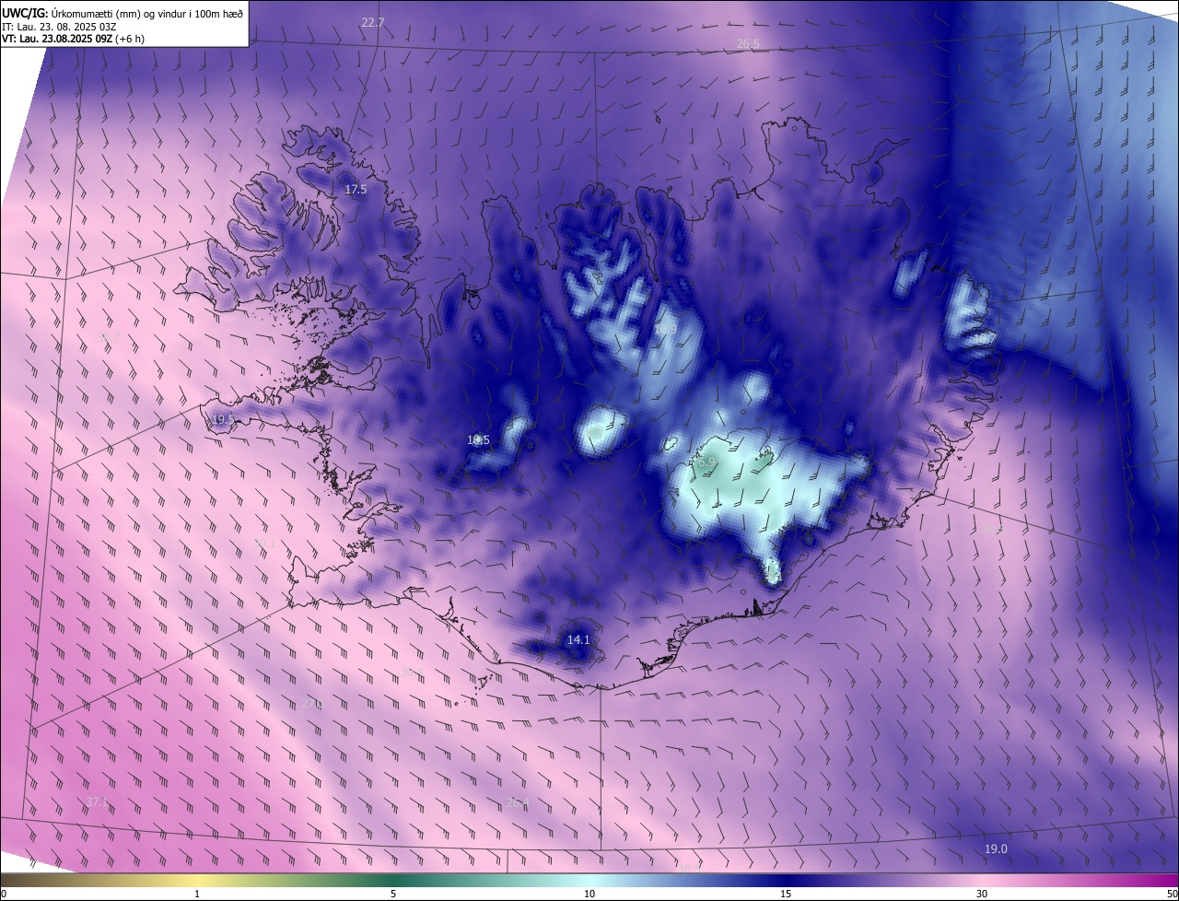Click the 15 tick on the color scale

click(x=785, y=895)
